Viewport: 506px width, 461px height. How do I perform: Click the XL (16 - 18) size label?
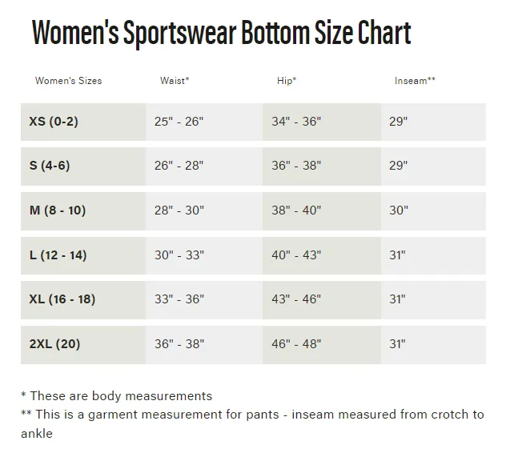tap(62, 299)
